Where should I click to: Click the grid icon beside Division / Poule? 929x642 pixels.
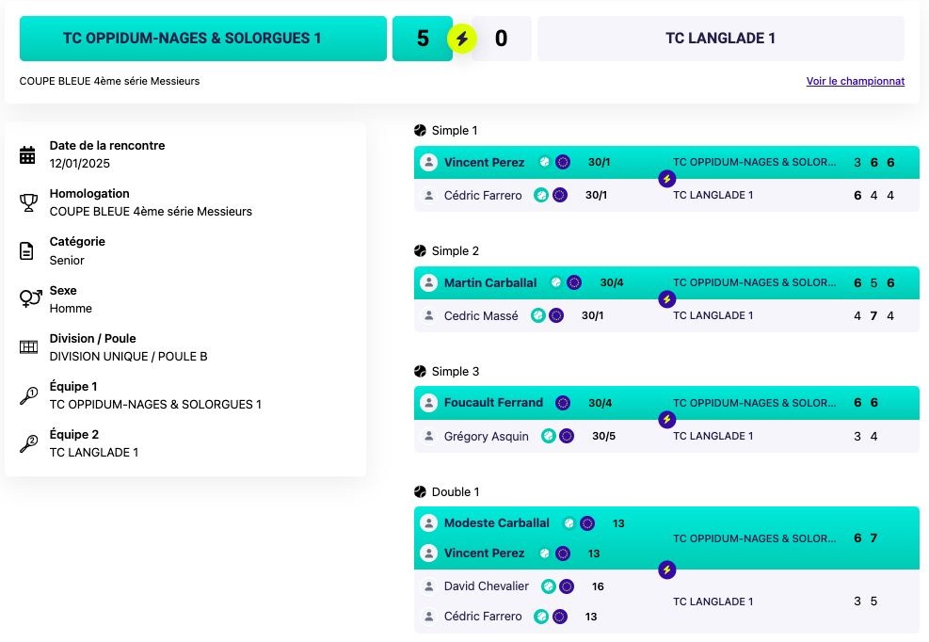pyautogui.click(x=28, y=347)
